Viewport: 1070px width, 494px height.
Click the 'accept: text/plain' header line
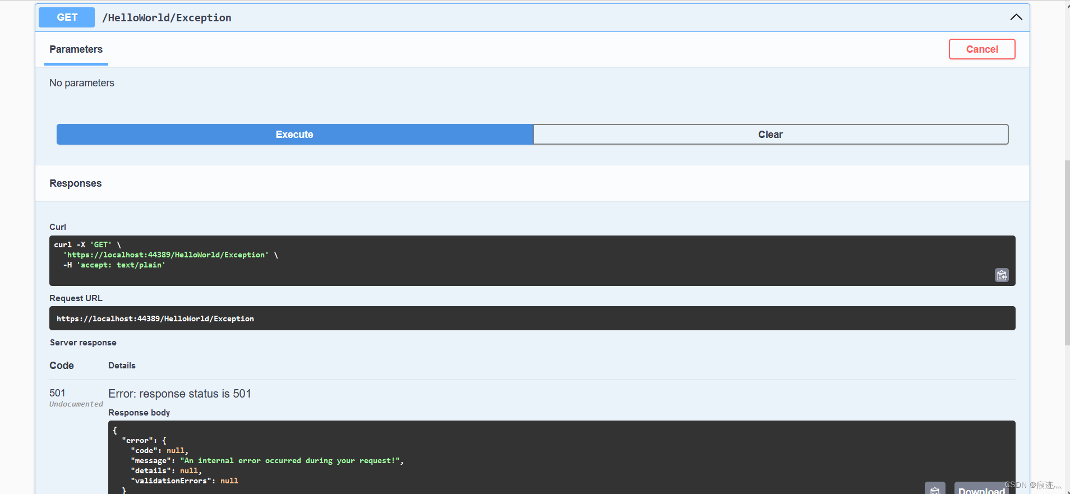(x=114, y=265)
